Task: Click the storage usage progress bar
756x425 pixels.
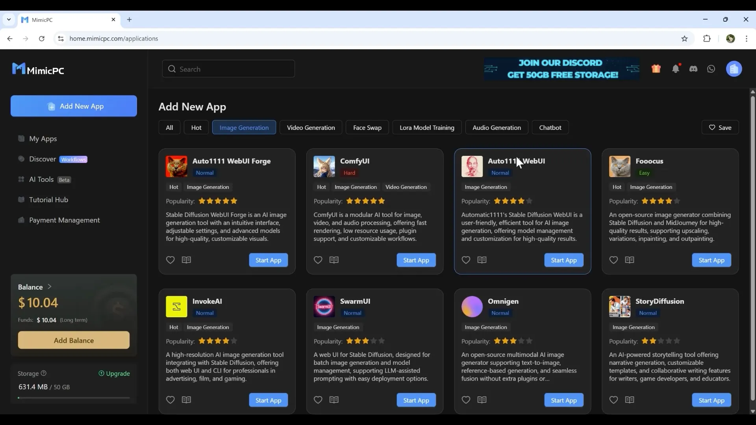Action: click(x=74, y=398)
